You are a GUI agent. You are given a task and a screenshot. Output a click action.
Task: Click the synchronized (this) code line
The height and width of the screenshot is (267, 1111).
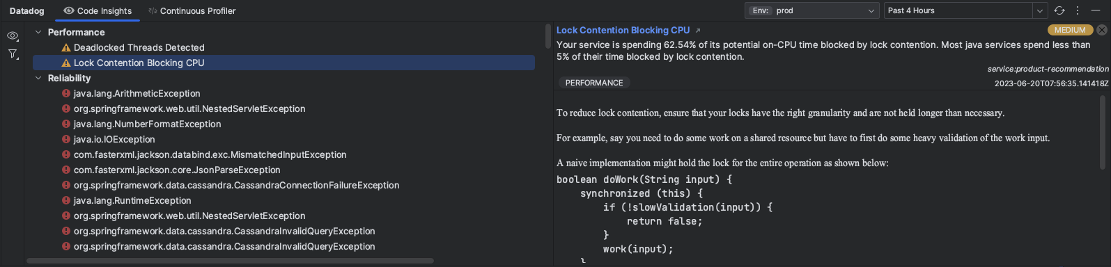[x=642, y=193]
